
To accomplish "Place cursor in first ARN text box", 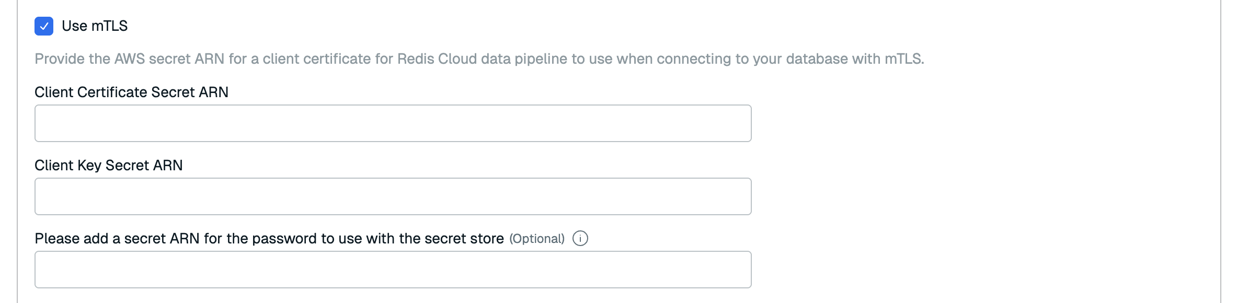I will [x=393, y=123].
